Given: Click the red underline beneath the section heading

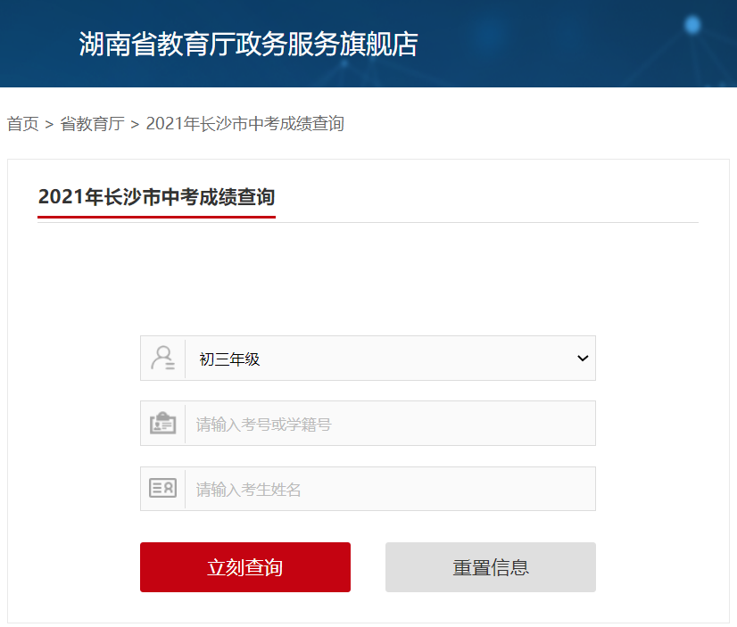Looking at the screenshot, I should coord(156,217).
